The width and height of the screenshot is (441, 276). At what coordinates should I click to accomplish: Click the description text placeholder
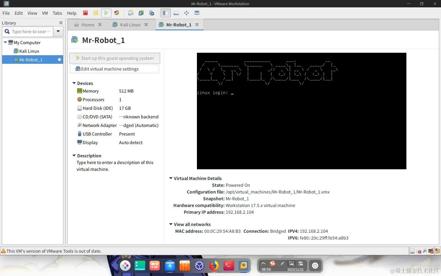click(115, 166)
